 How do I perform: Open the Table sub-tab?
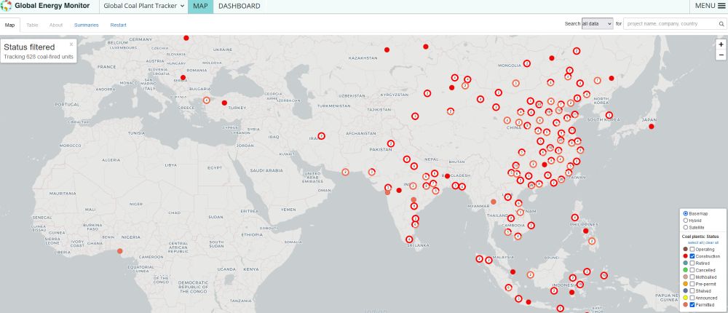pos(32,25)
